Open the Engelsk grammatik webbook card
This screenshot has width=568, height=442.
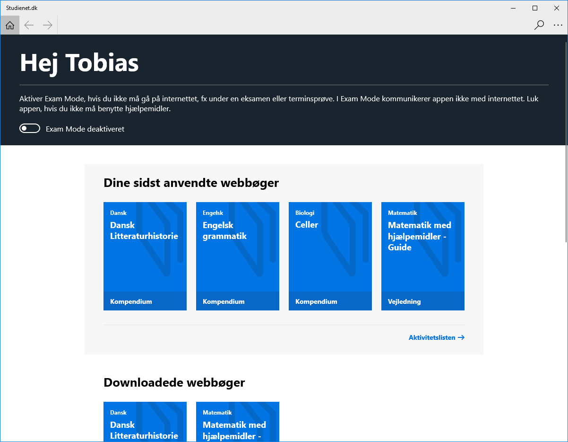tap(238, 256)
